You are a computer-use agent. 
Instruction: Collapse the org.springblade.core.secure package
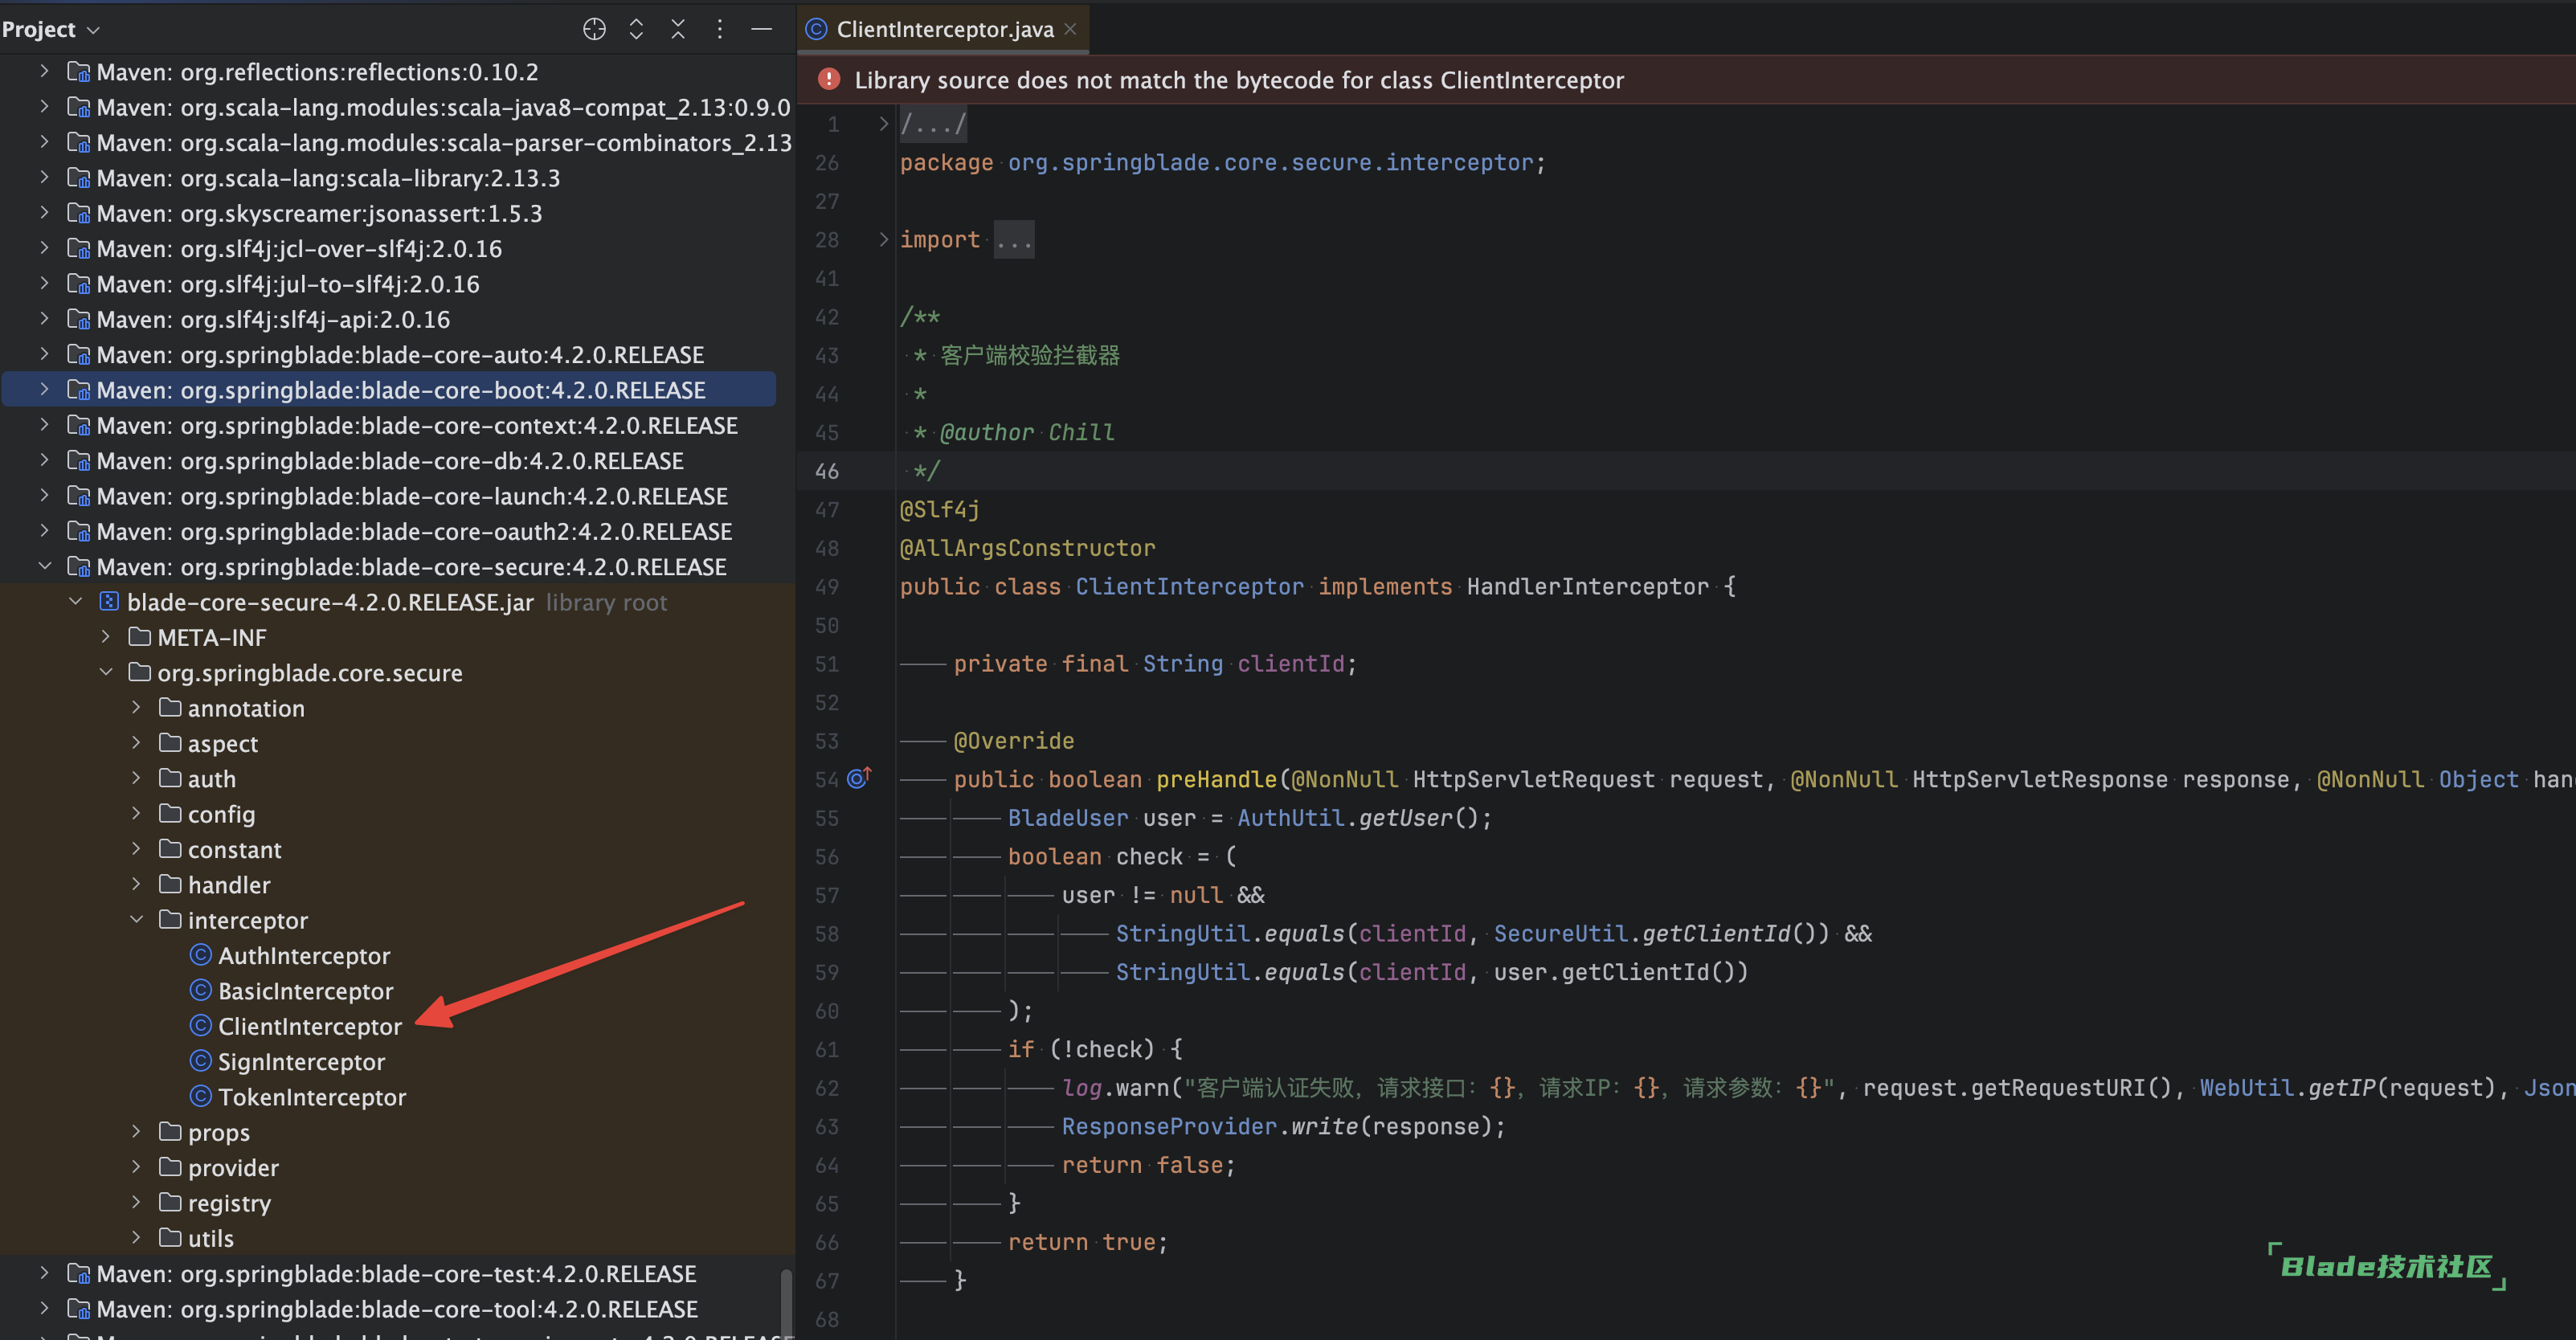106,672
